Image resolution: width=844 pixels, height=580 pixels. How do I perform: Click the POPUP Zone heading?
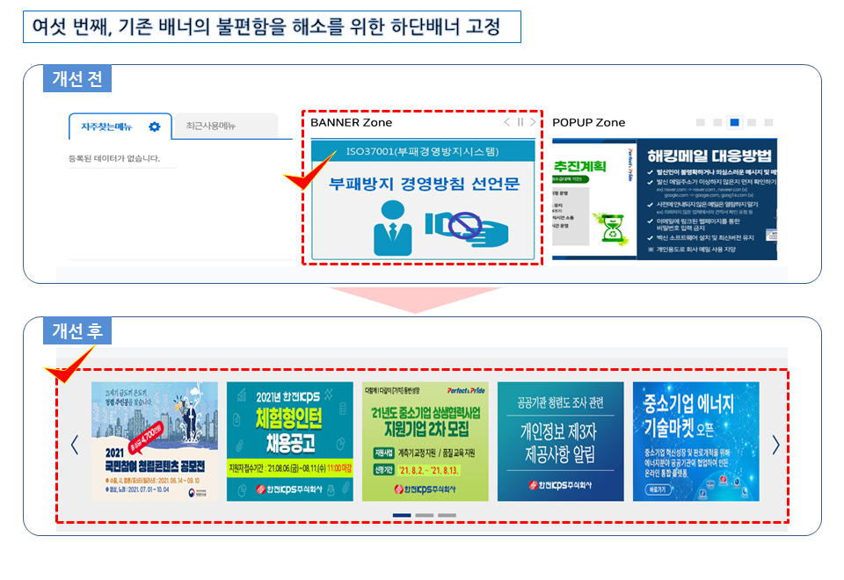coord(588,123)
